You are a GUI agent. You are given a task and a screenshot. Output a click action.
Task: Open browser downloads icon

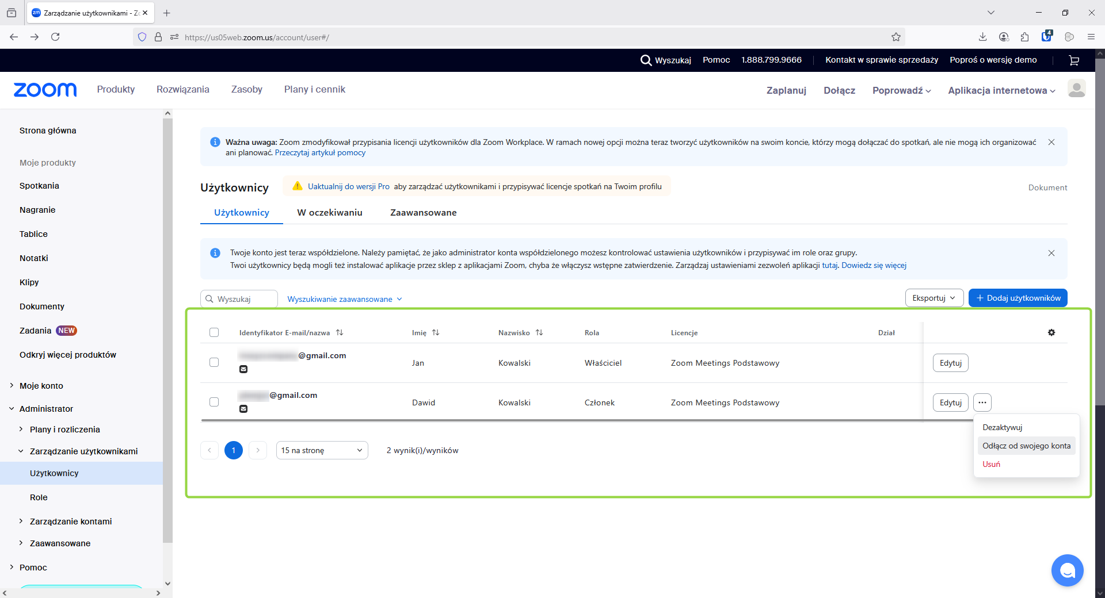(982, 37)
